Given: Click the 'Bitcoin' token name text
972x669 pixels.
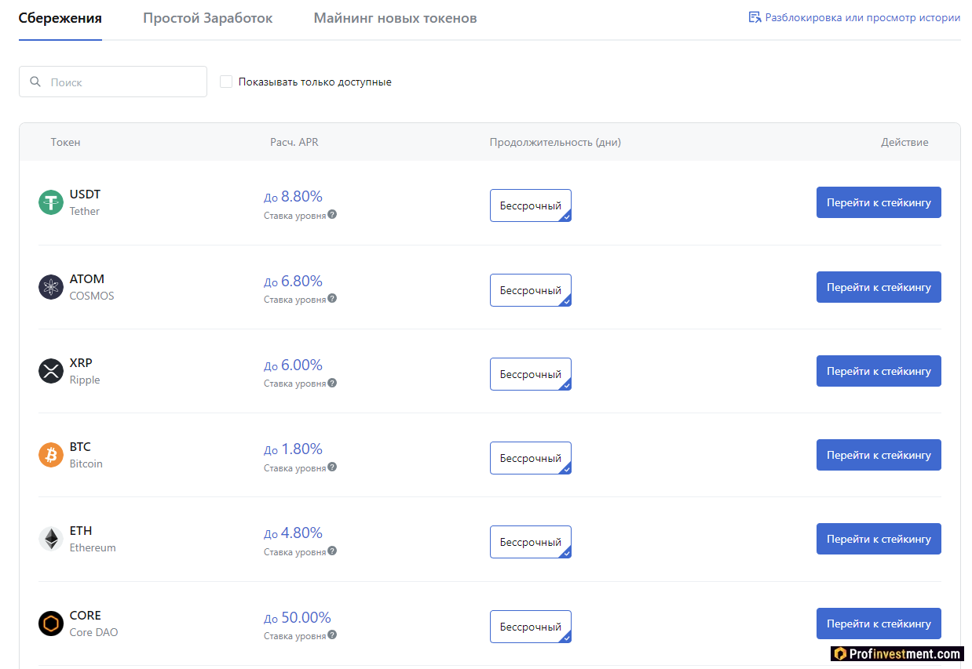Looking at the screenshot, I should (86, 464).
